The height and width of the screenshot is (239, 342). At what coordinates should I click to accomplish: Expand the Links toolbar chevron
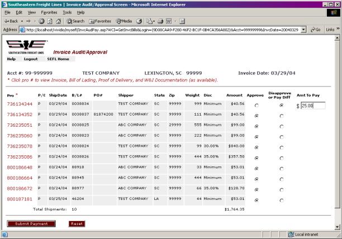coord(338,30)
